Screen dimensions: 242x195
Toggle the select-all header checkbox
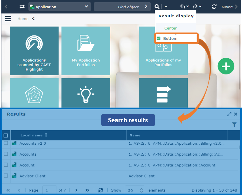pos(6,135)
